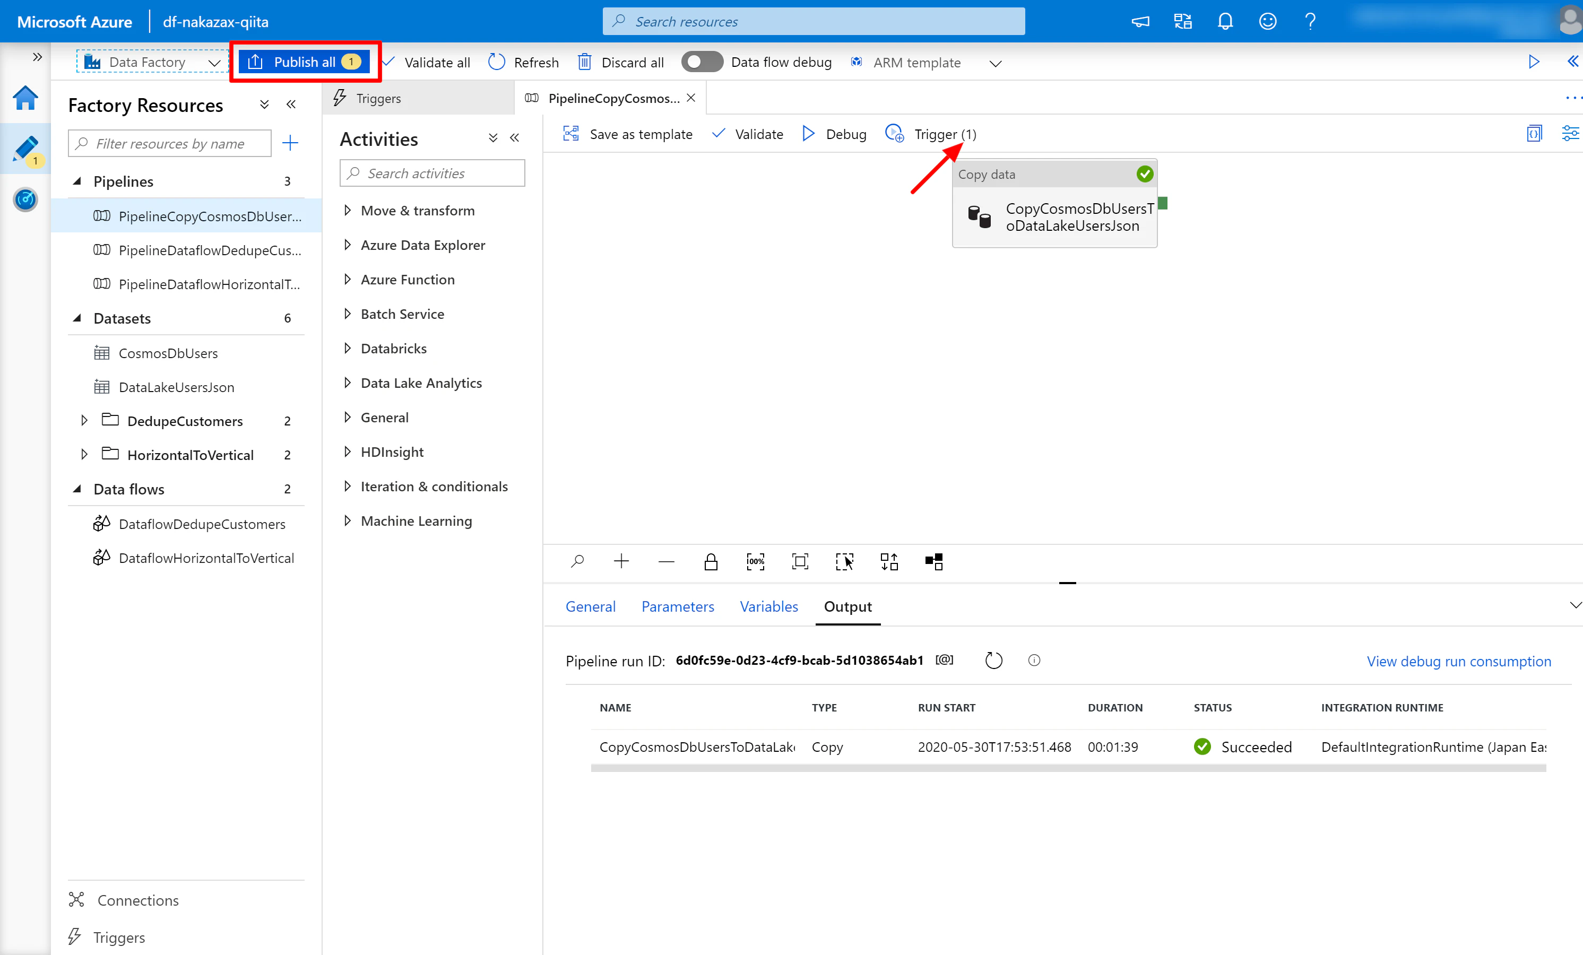Open the pipeline Code view icon
This screenshot has width=1583, height=955.
pyautogui.click(x=1534, y=134)
